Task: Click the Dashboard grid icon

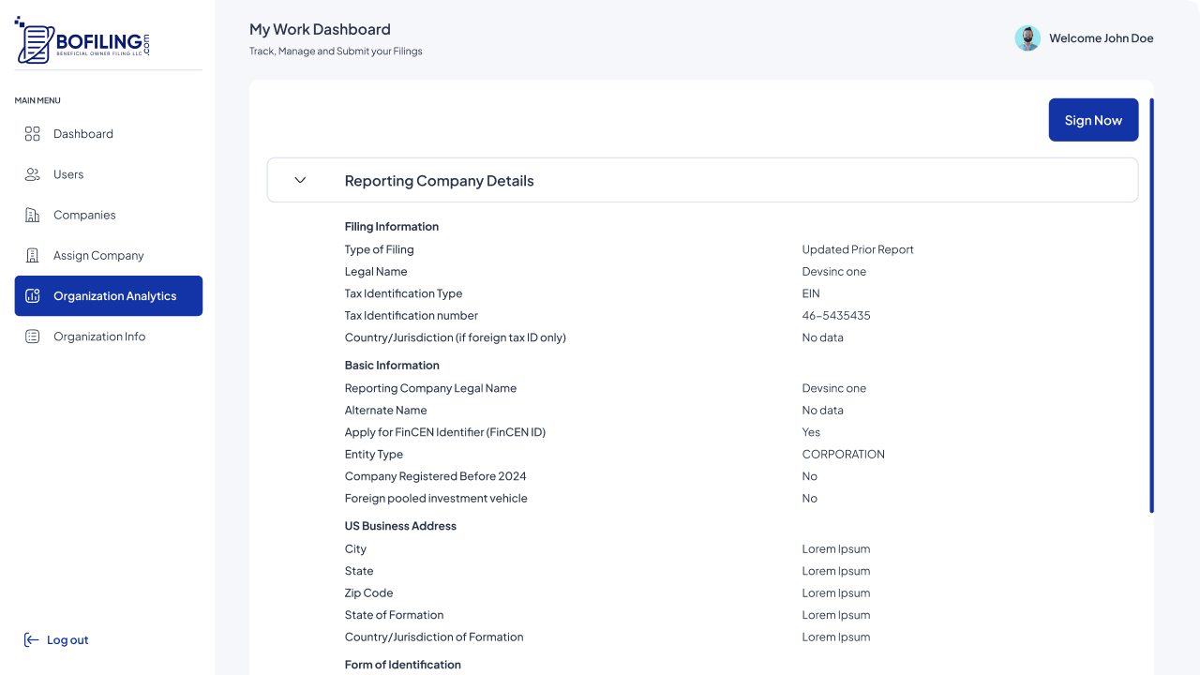Action: pos(33,134)
